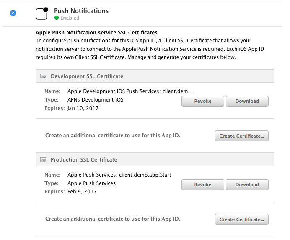Click the Development SSL Certificate header icon
Image resolution: width=290 pixels, height=240 pixels.
pyautogui.click(x=43, y=76)
